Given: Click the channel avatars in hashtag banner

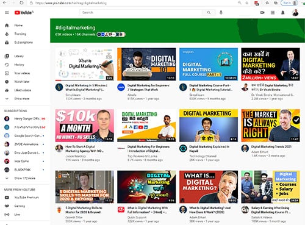Looking at the screenshot, I should tap(111, 35).
